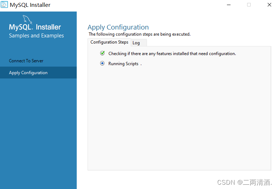Click 'The following configuration steps are being executed' text
The width and height of the screenshot is (277, 189).
[x=139, y=34]
